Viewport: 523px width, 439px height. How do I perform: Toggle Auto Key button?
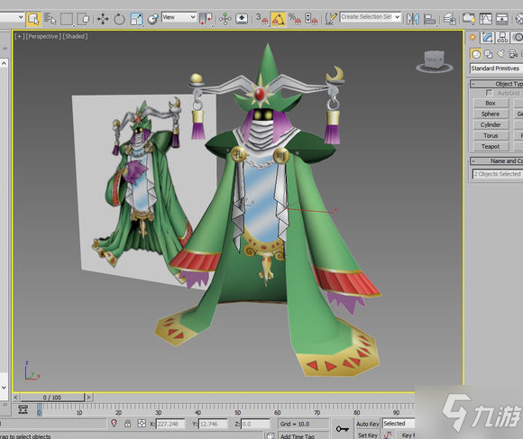pos(367,424)
